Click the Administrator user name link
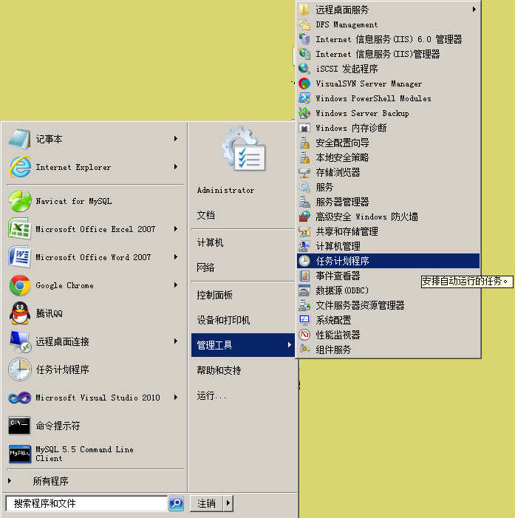 225,190
